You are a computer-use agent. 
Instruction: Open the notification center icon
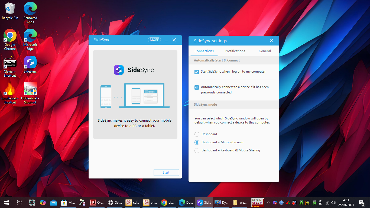362,203
